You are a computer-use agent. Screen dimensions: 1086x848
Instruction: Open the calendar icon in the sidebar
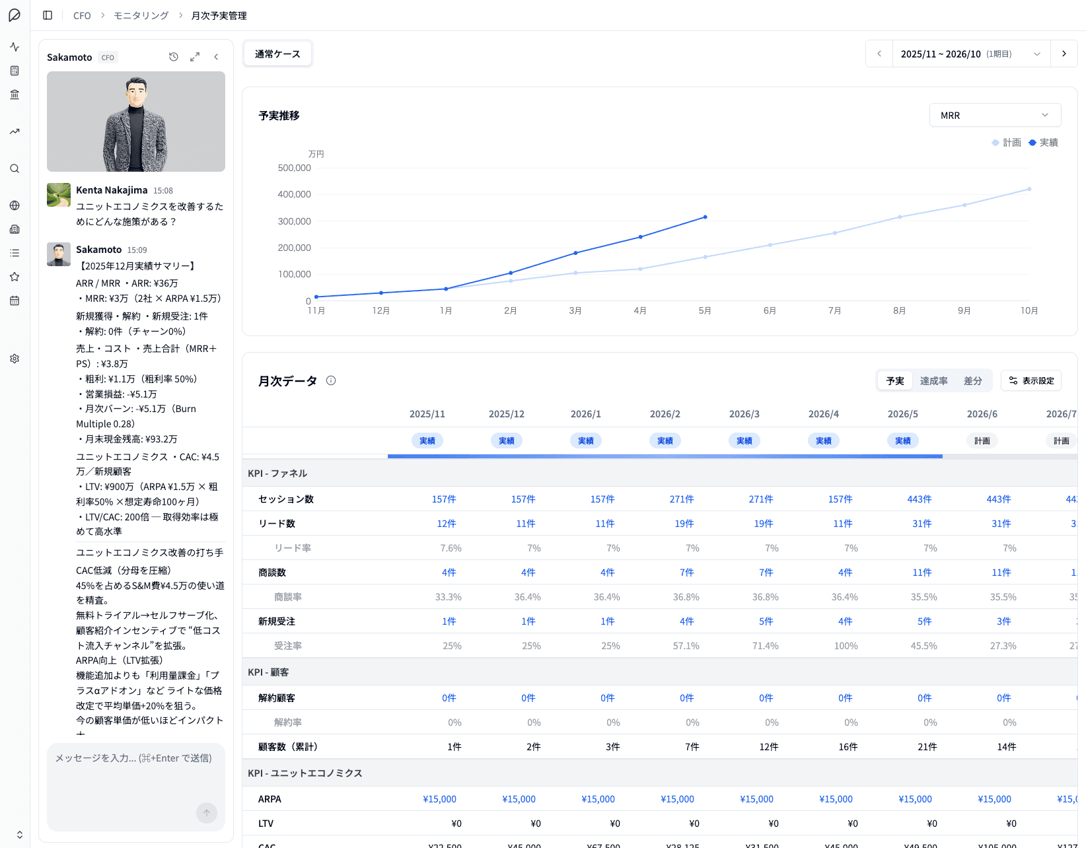point(14,300)
